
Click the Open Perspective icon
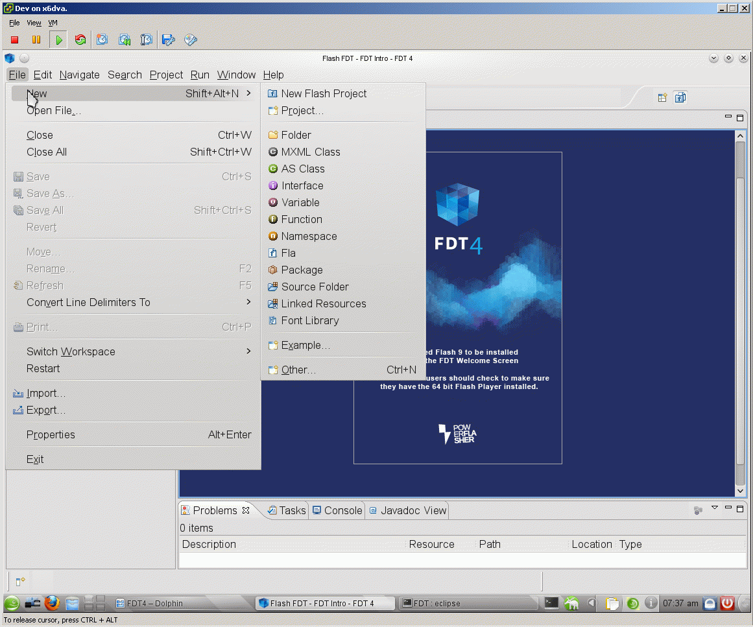(662, 98)
